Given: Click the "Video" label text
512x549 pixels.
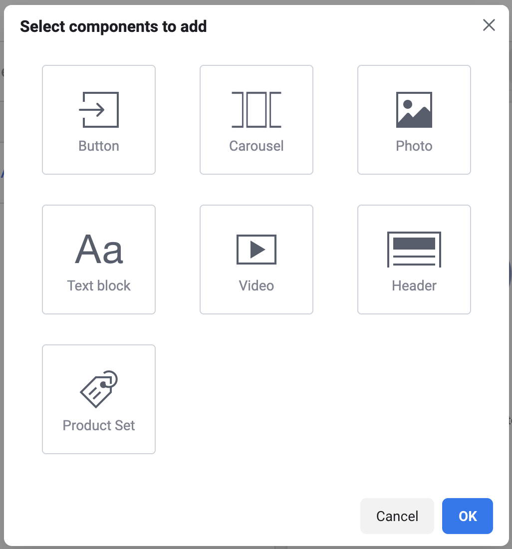Looking at the screenshot, I should 256,286.
